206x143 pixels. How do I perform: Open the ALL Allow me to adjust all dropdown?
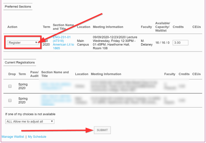[30, 121]
